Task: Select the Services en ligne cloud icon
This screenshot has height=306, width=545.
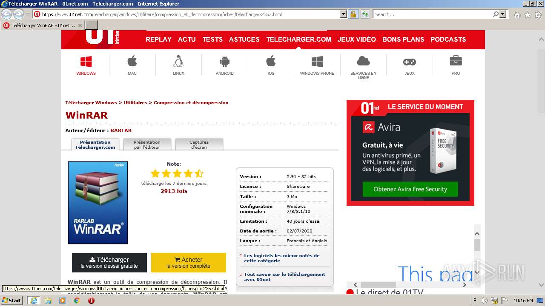Action: [x=363, y=61]
